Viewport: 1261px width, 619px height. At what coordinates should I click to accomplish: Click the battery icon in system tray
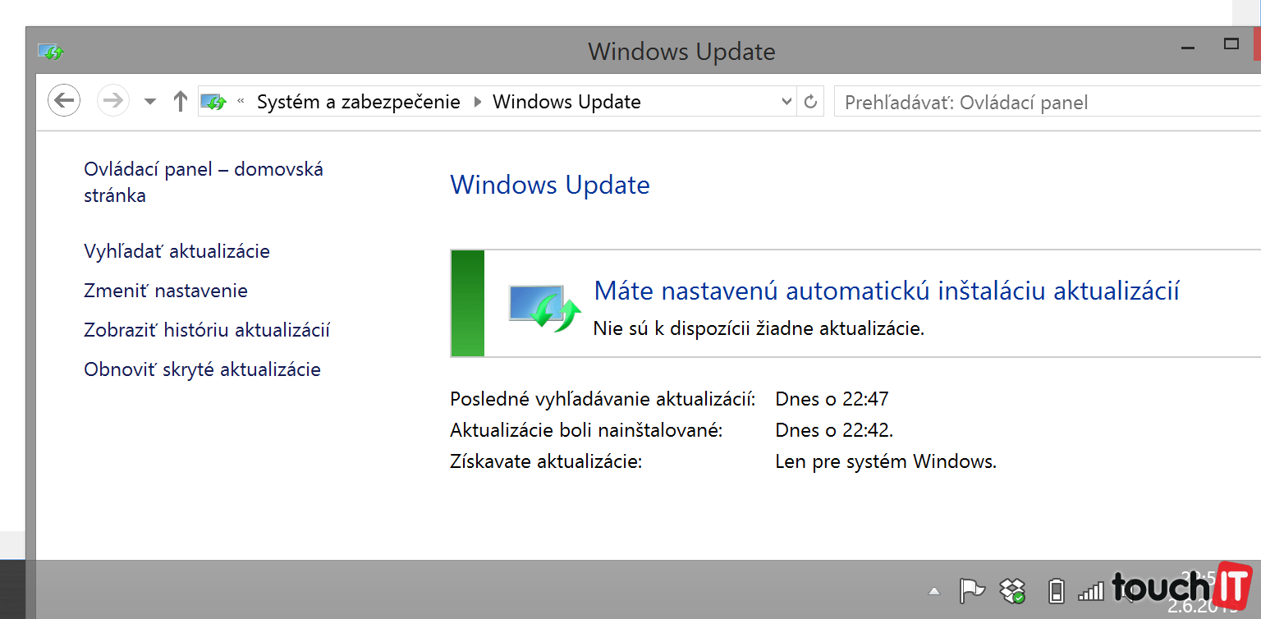(x=1057, y=590)
